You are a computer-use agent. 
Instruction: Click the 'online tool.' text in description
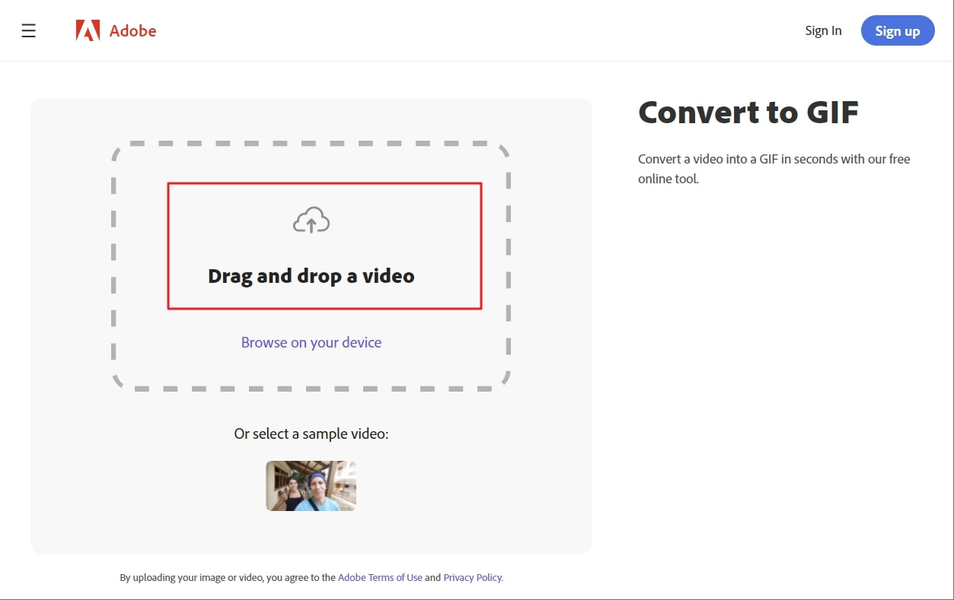tap(668, 179)
